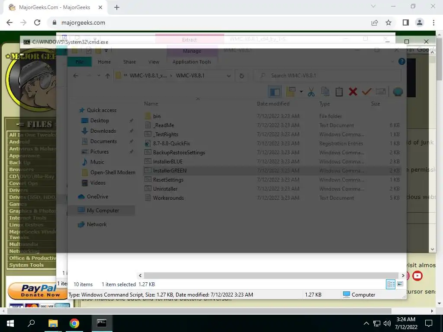
Task: Select OneDrive in navigation pane
Action: coord(97,197)
